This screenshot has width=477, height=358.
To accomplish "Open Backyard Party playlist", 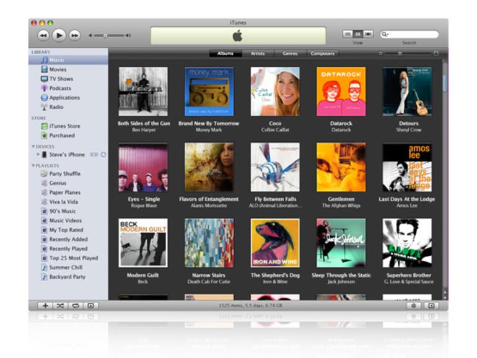I will (68, 277).
